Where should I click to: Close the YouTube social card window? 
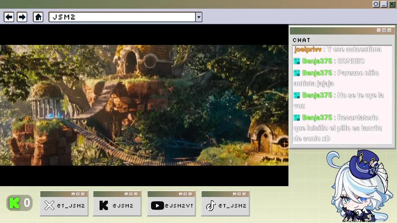coord(190,194)
